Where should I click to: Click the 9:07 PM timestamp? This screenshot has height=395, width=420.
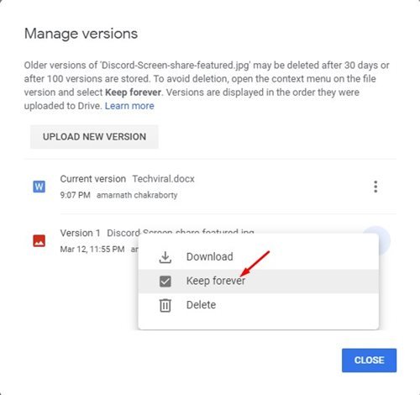[x=76, y=195]
